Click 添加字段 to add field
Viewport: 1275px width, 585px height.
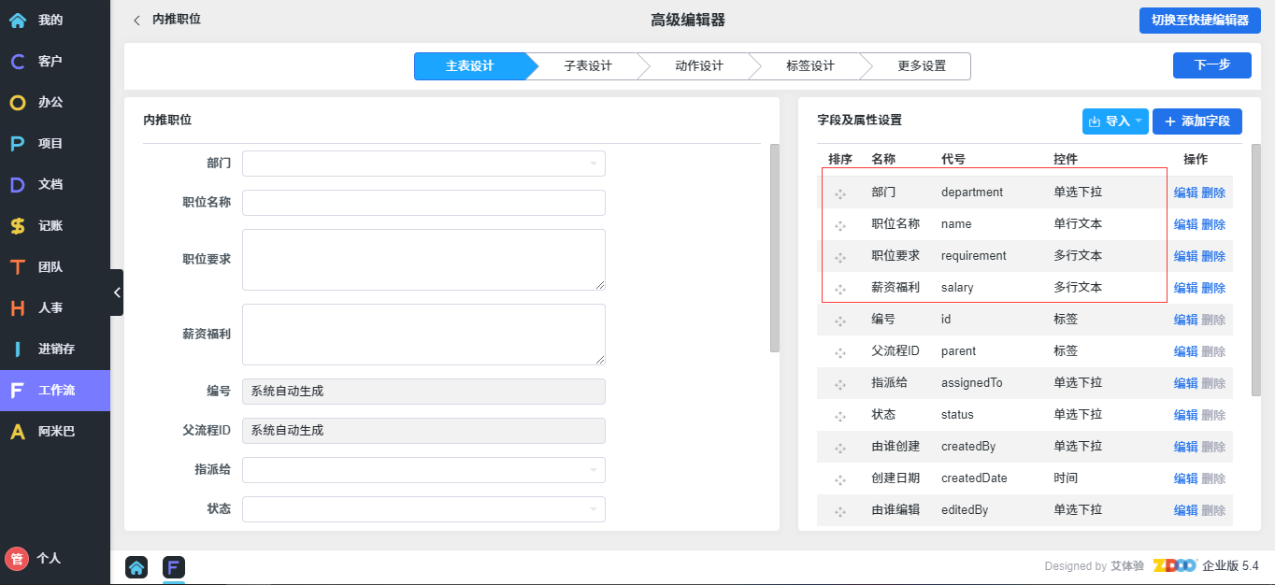1197,121
